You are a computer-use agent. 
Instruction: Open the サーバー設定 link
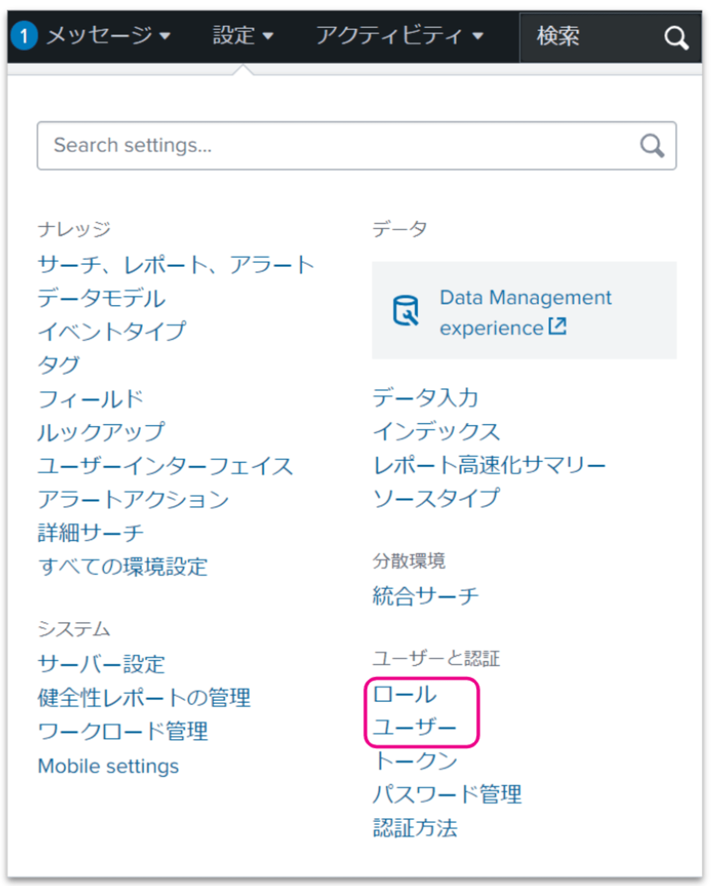pos(101,664)
